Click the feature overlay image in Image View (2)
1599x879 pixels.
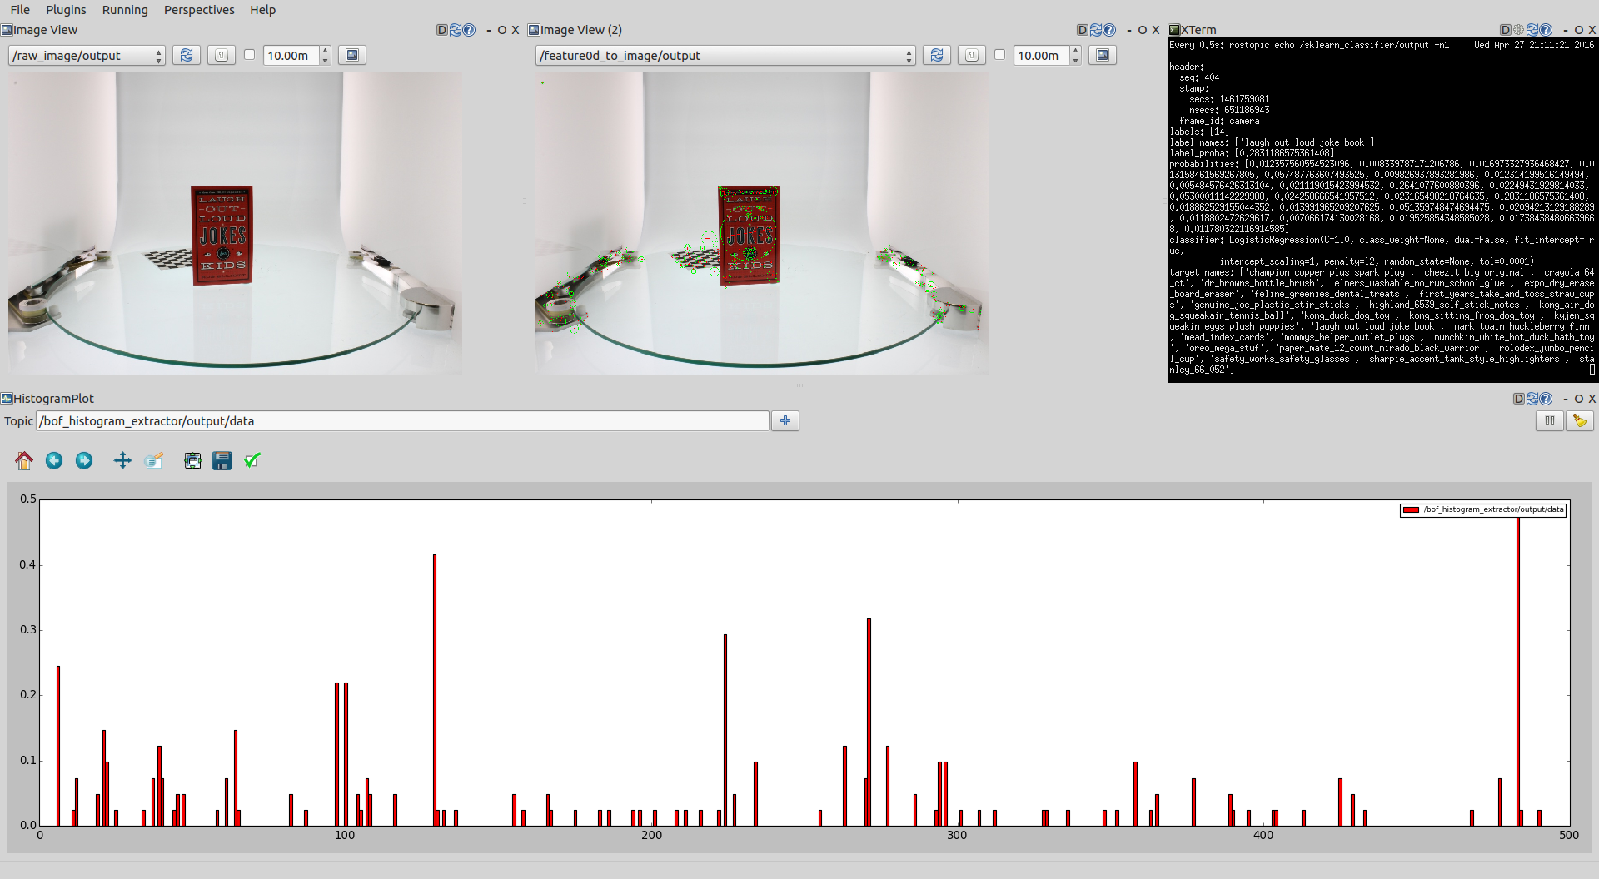(x=762, y=223)
